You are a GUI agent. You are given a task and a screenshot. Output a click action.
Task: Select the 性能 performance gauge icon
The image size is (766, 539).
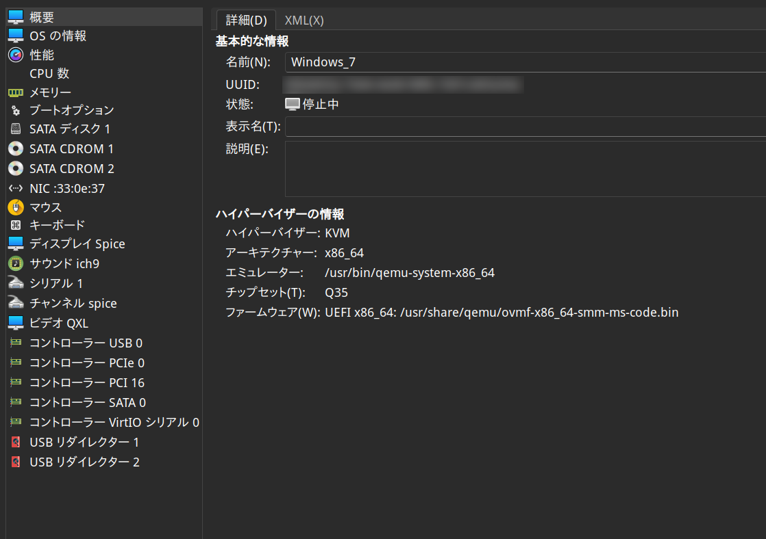click(x=16, y=55)
